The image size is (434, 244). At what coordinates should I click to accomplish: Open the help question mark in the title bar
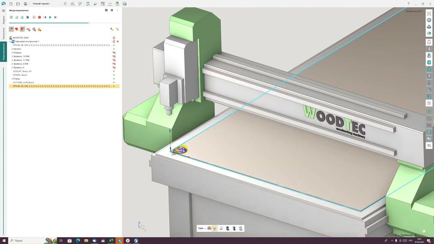pos(408,4)
